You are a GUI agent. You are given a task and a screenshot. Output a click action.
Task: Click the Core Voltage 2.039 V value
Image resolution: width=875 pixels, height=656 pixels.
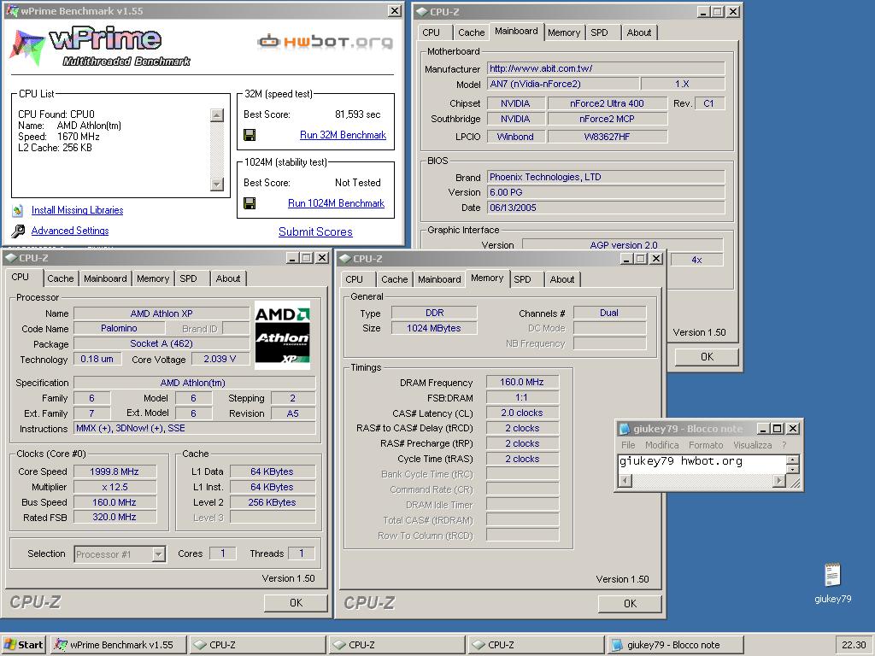(220, 360)
